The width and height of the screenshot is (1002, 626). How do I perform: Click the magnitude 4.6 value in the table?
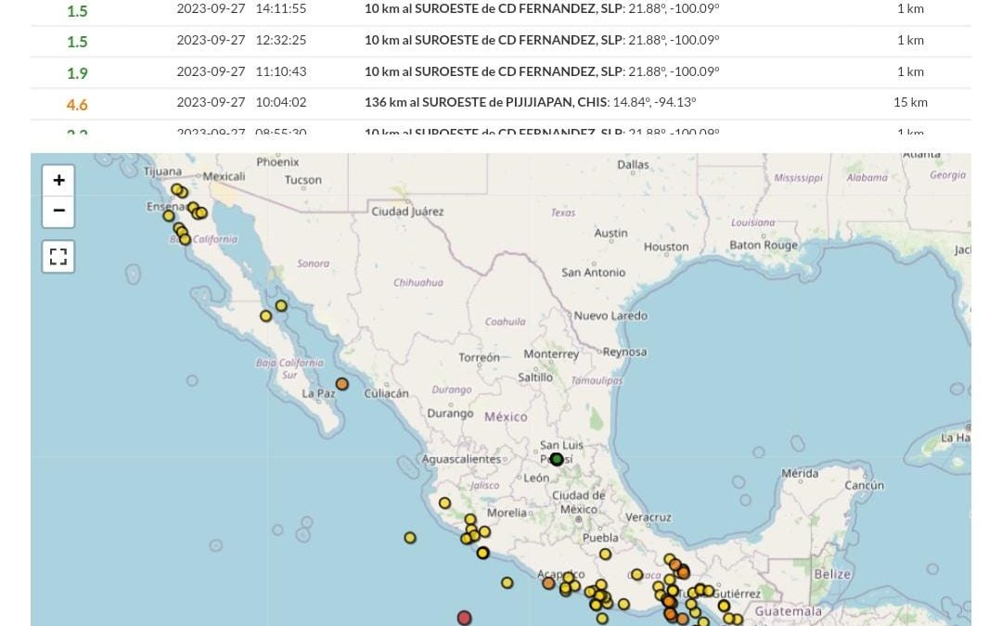pos(77,104)
